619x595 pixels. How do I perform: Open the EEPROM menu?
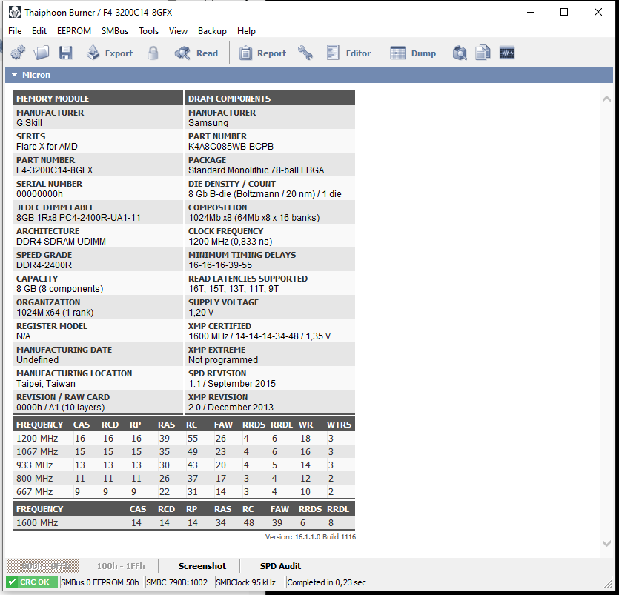[x=74, y=31]
